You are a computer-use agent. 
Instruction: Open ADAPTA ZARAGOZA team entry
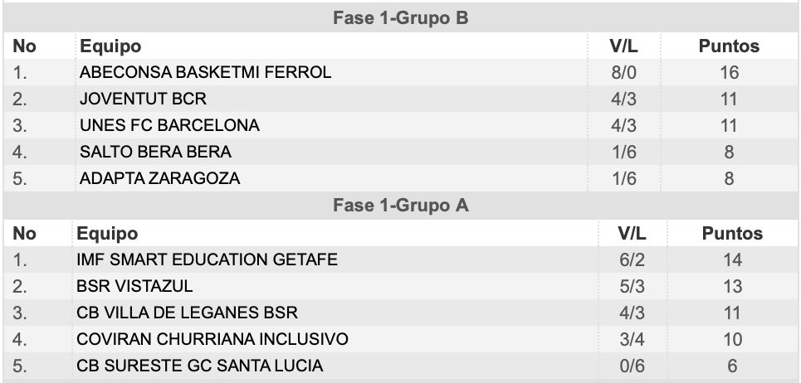160,178
